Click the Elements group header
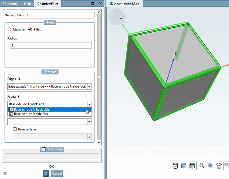Image resolution: width=229 pixels, height=179 pixels. [50, 72]
